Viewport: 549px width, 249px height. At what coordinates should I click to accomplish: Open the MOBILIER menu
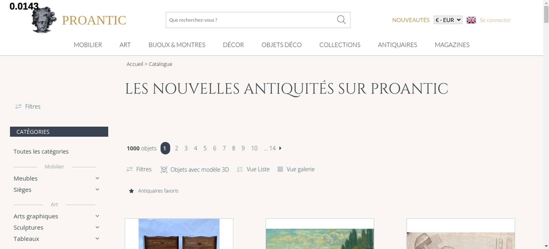point(88,45)
